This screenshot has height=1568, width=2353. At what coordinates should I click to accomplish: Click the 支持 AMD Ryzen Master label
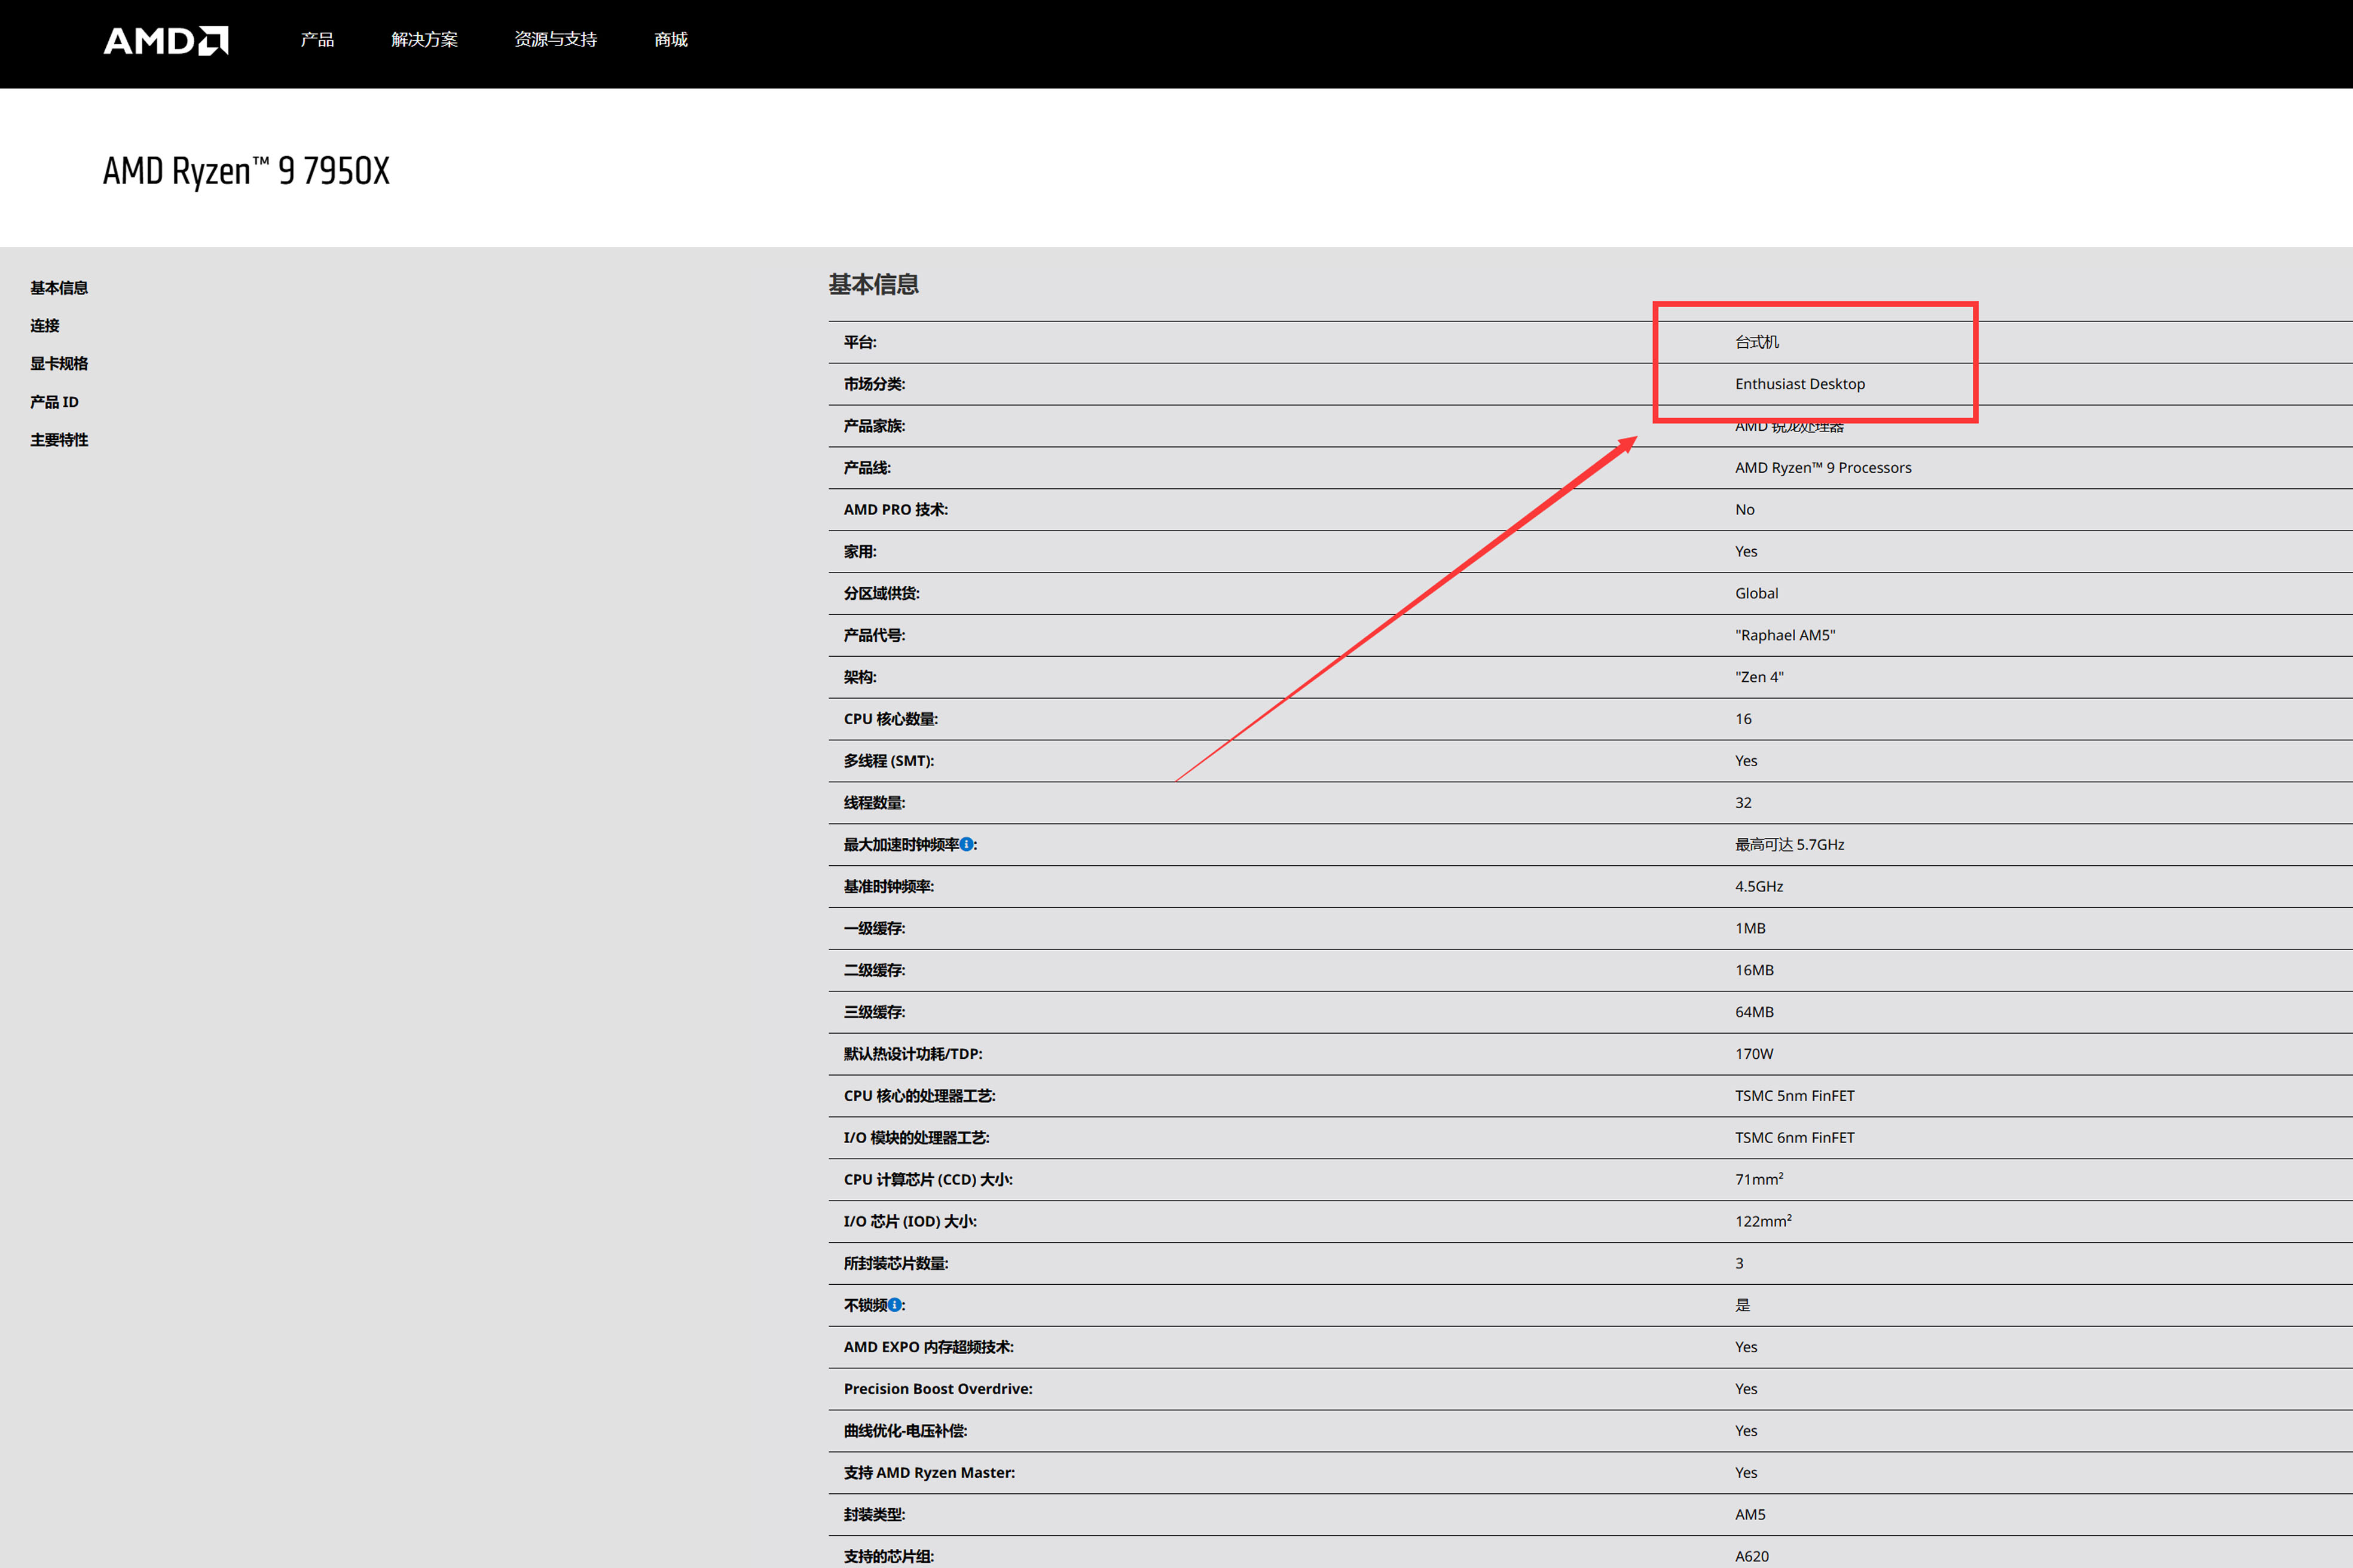[x=930, y=1474]
